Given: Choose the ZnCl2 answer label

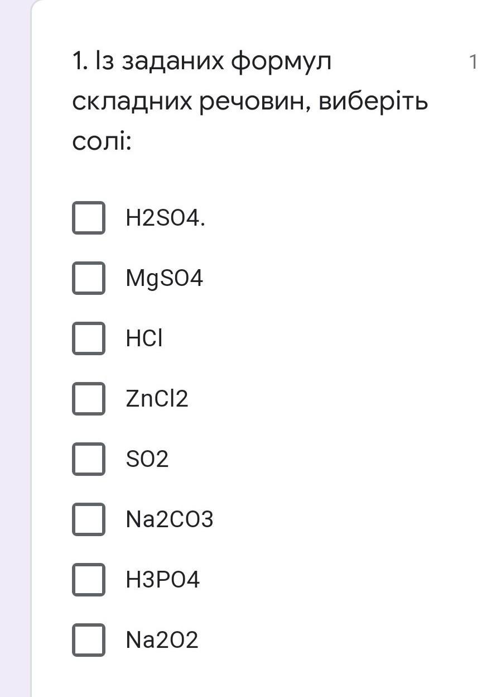Looking at the screenshot, I should point(157,399).
